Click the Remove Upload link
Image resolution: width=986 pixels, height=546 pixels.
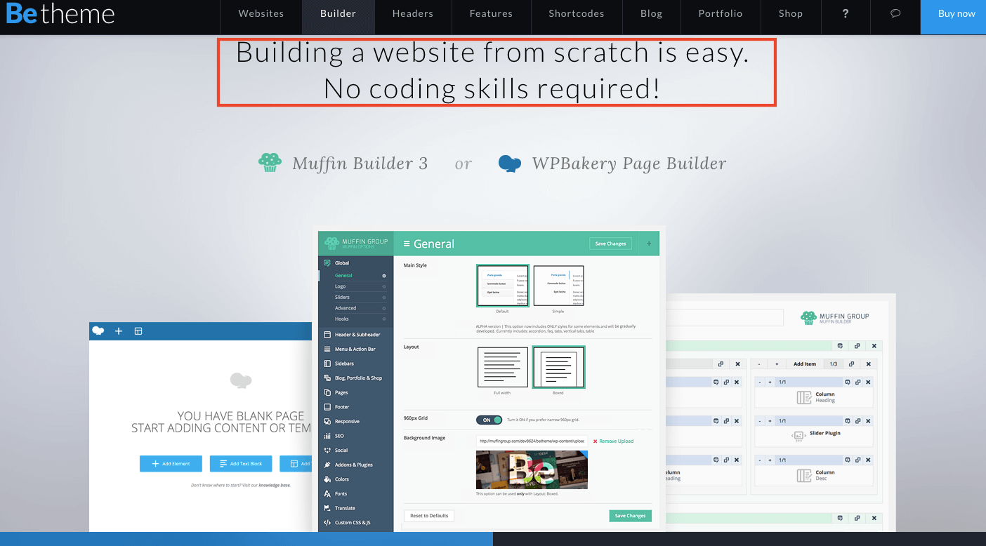616,441
